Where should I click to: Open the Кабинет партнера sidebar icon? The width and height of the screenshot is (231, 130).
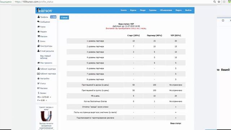coord(39,74)
